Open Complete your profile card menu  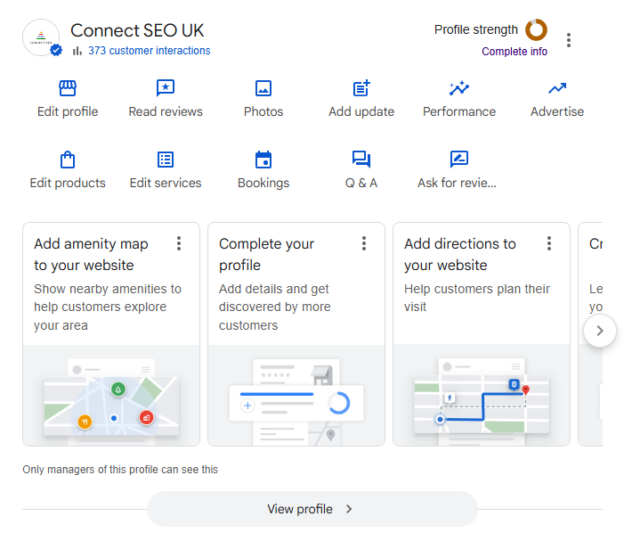tap(364, 243)
